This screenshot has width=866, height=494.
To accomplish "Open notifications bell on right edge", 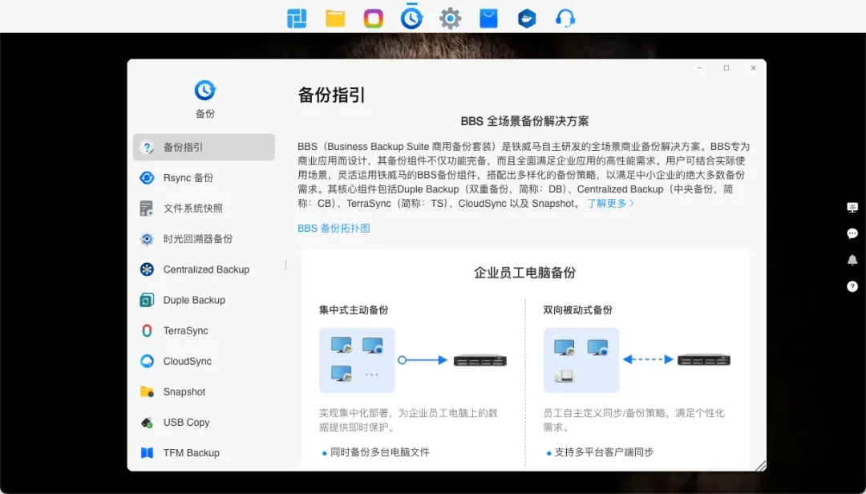I will 852,260.
